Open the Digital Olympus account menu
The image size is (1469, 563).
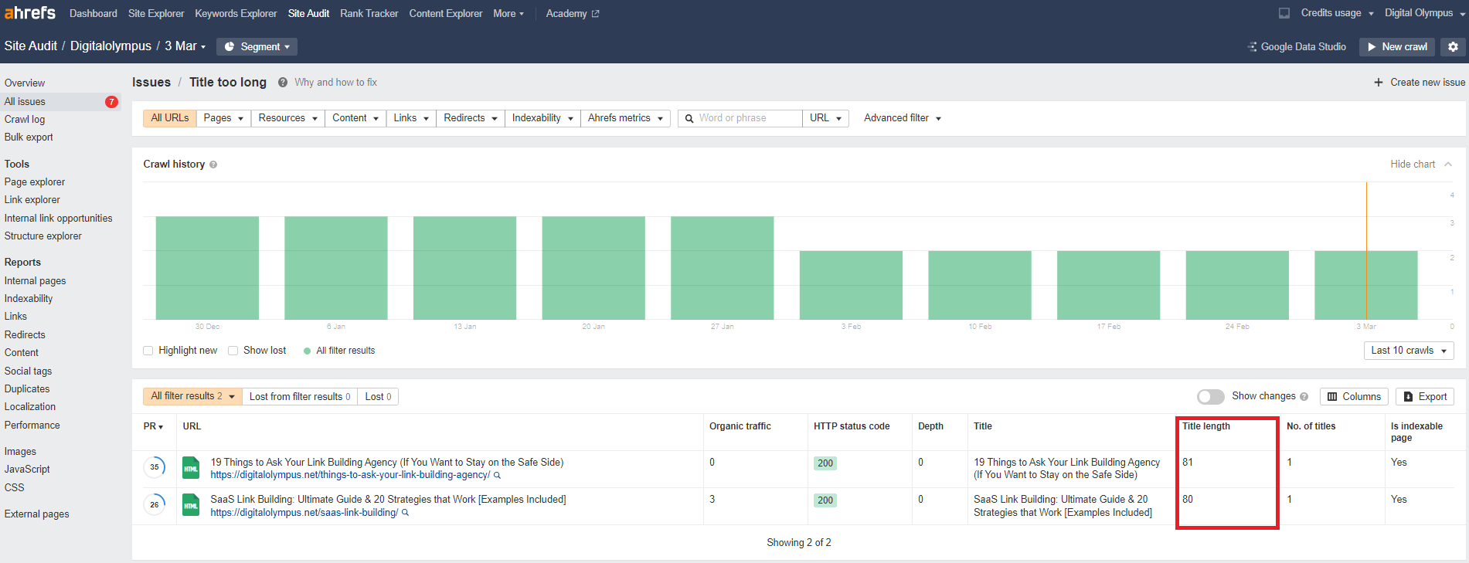[1423, 13]
